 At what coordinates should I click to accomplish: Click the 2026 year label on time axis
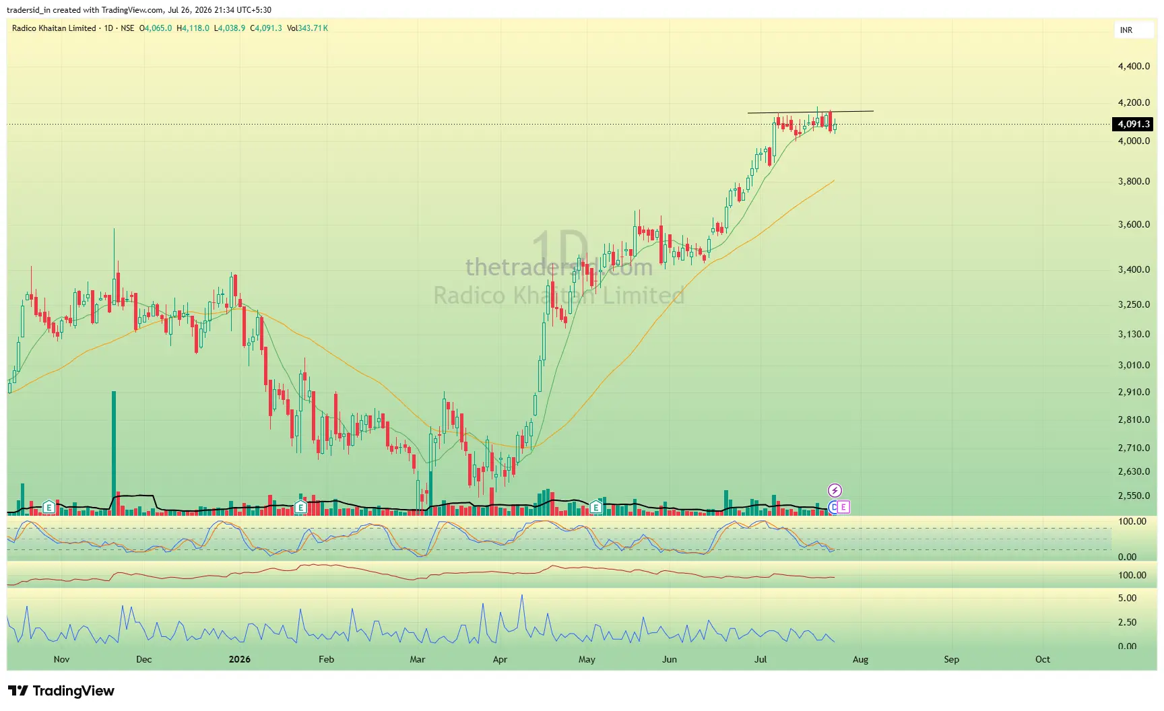pos(239,659)
